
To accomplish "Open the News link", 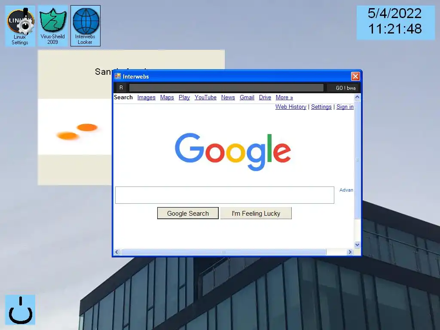I will [x=228, y=98].
